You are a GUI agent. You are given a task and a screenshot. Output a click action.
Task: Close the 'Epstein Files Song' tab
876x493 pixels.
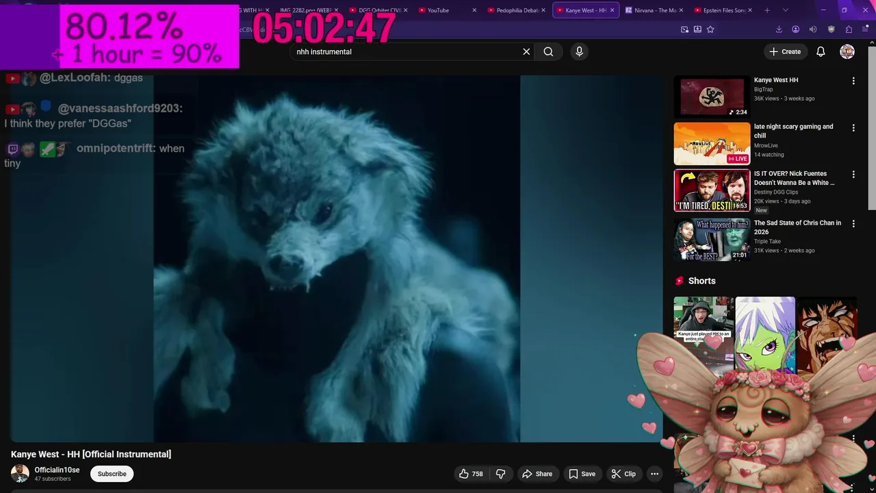(x=750, y=10)
